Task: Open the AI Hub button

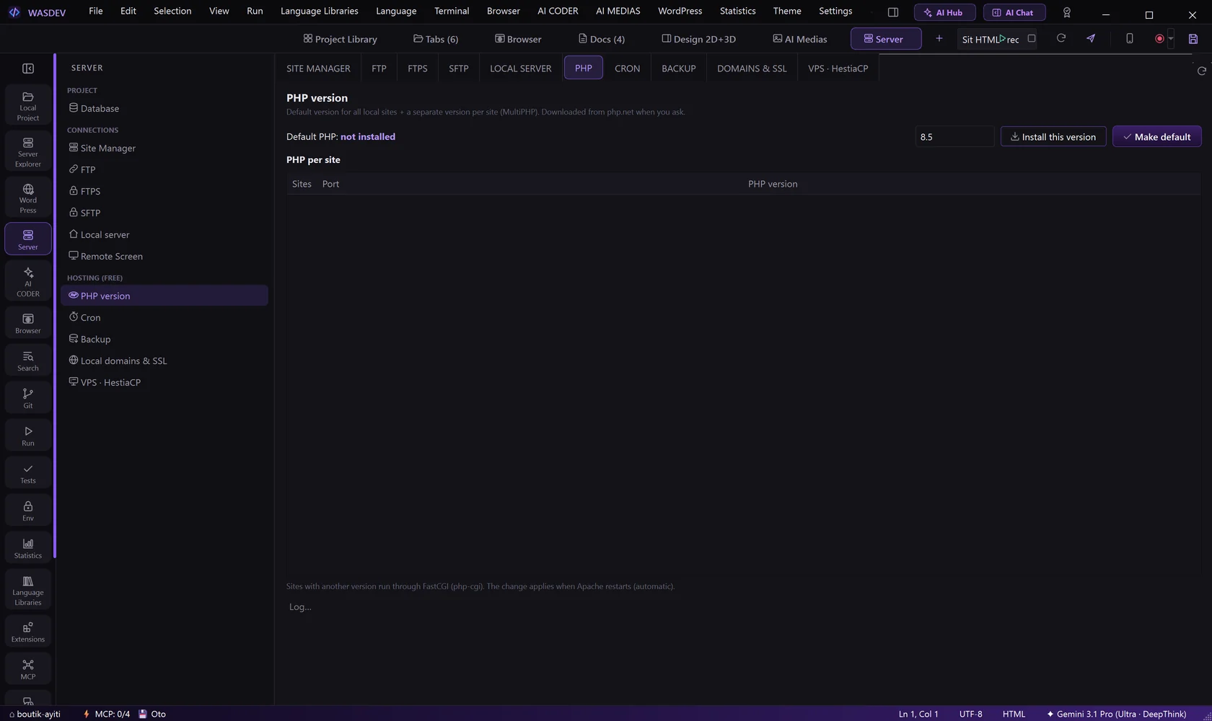Action: (944, 12)
